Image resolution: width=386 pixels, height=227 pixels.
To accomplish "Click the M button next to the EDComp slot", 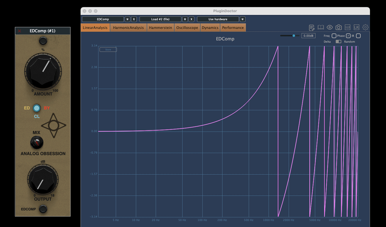I will 127,19.
